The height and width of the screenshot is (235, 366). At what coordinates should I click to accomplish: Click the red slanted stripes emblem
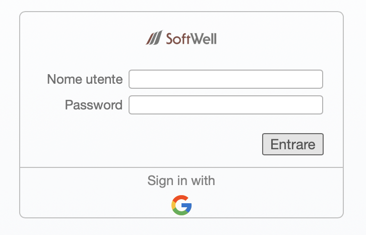coord(154,38)
